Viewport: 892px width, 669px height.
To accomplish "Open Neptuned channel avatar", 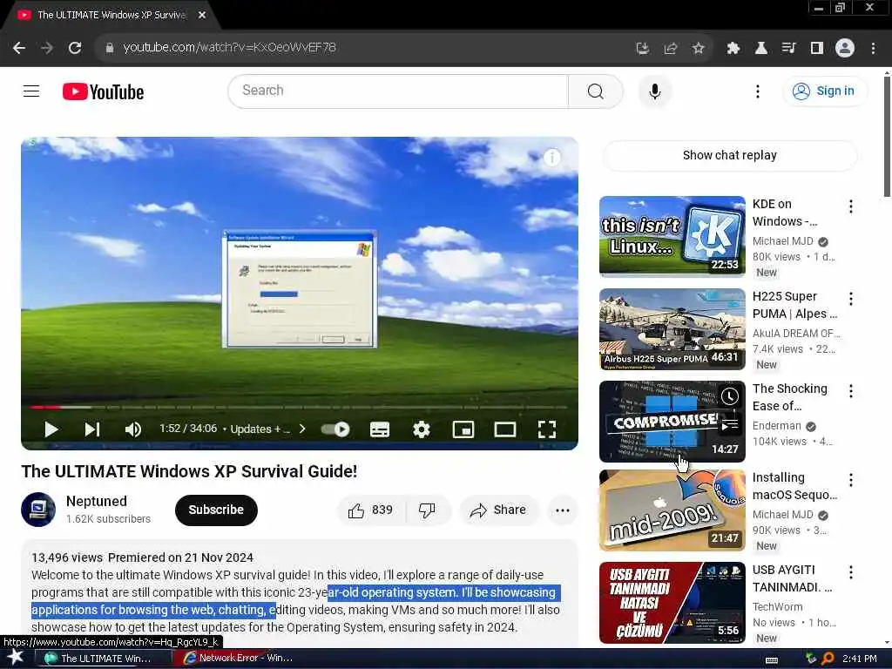I will (38, 510).
